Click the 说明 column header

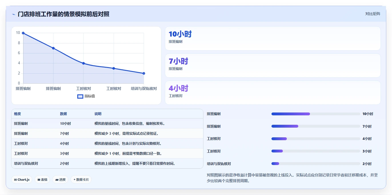[x=98, y=114]
